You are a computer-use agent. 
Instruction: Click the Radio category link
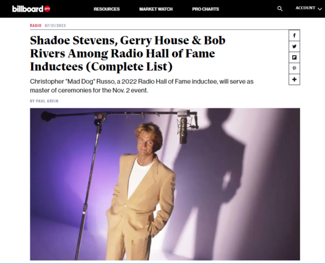(x=36, y=25)
